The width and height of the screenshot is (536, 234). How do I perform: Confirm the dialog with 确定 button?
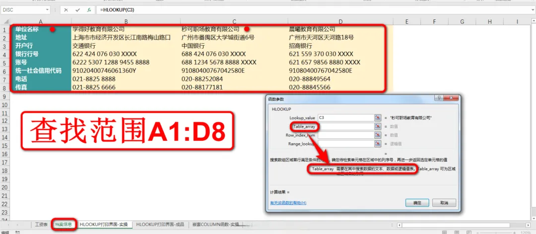[x=417, y=203]
